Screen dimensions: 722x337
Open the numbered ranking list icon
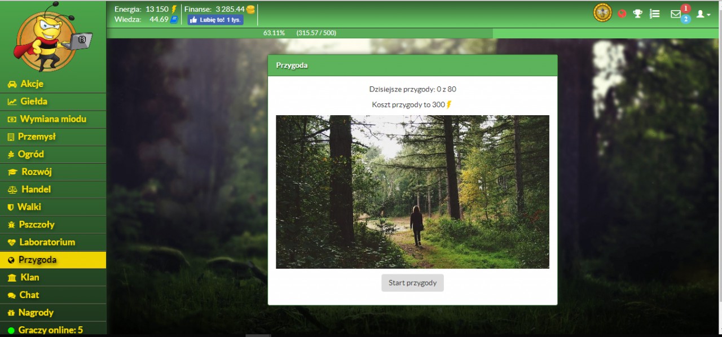coord(655,14)
